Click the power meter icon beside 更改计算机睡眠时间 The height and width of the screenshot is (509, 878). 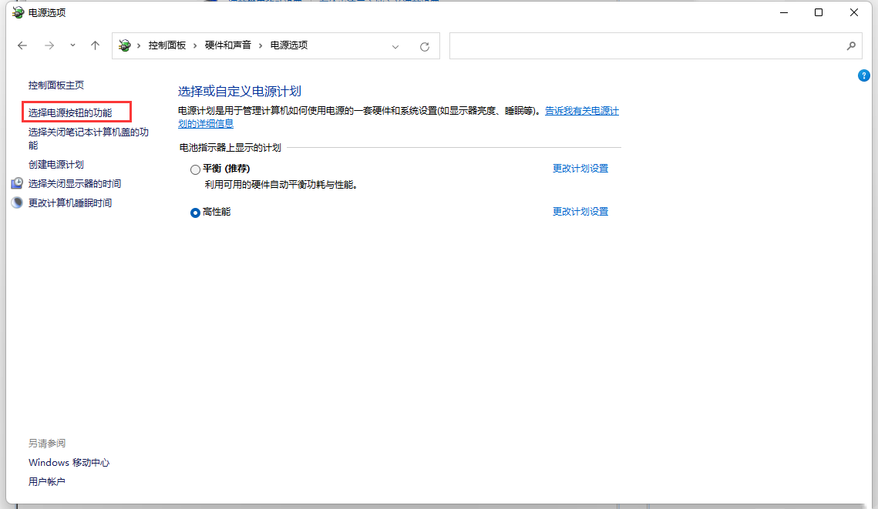pyautogui.click(x=16, y=203)
